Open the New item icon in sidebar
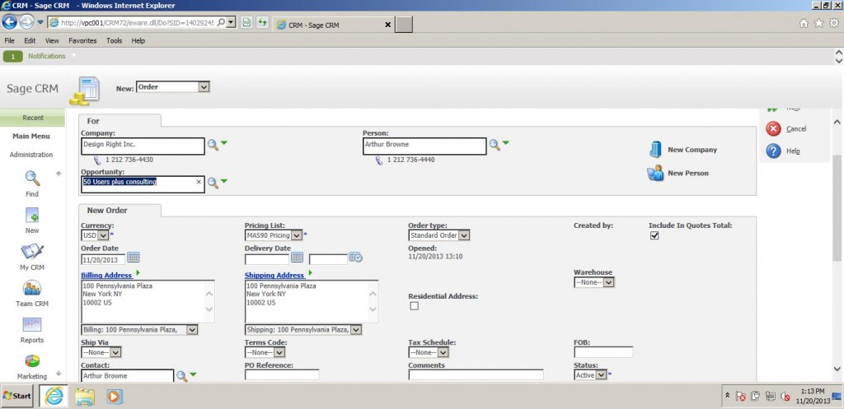Image resolution: width=844 pixels, height=409 pixels. [x=32, y=215]
